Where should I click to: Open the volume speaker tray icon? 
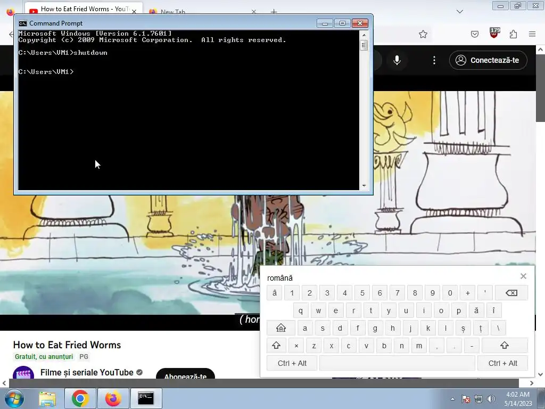point(491,399)
